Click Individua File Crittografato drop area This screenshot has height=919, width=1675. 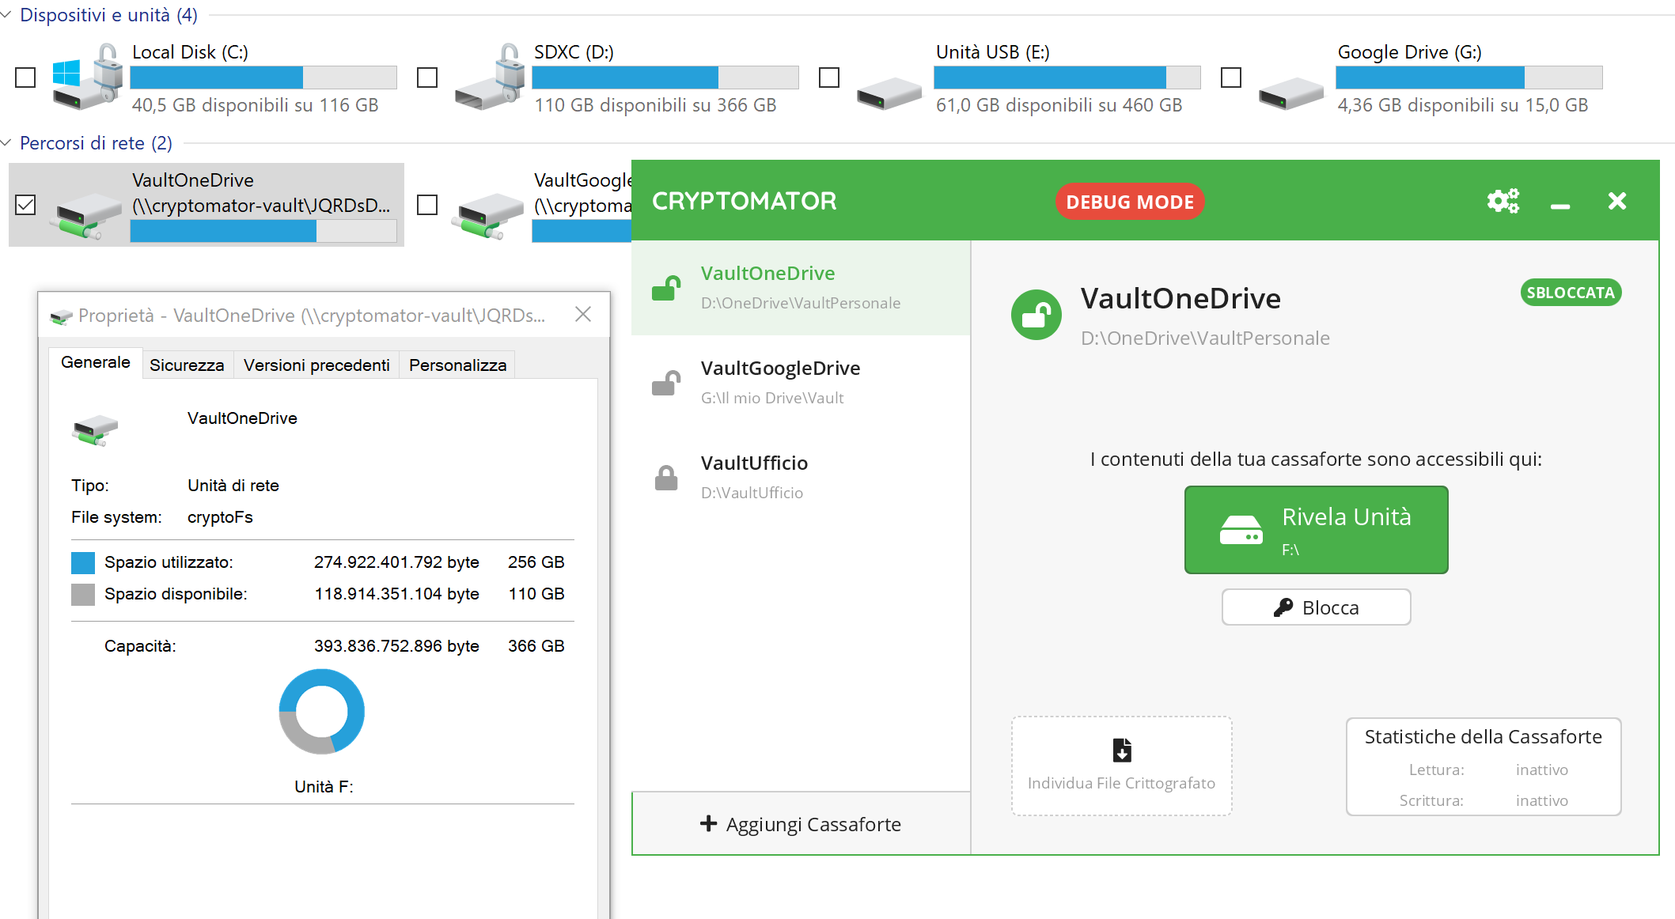1121,766
